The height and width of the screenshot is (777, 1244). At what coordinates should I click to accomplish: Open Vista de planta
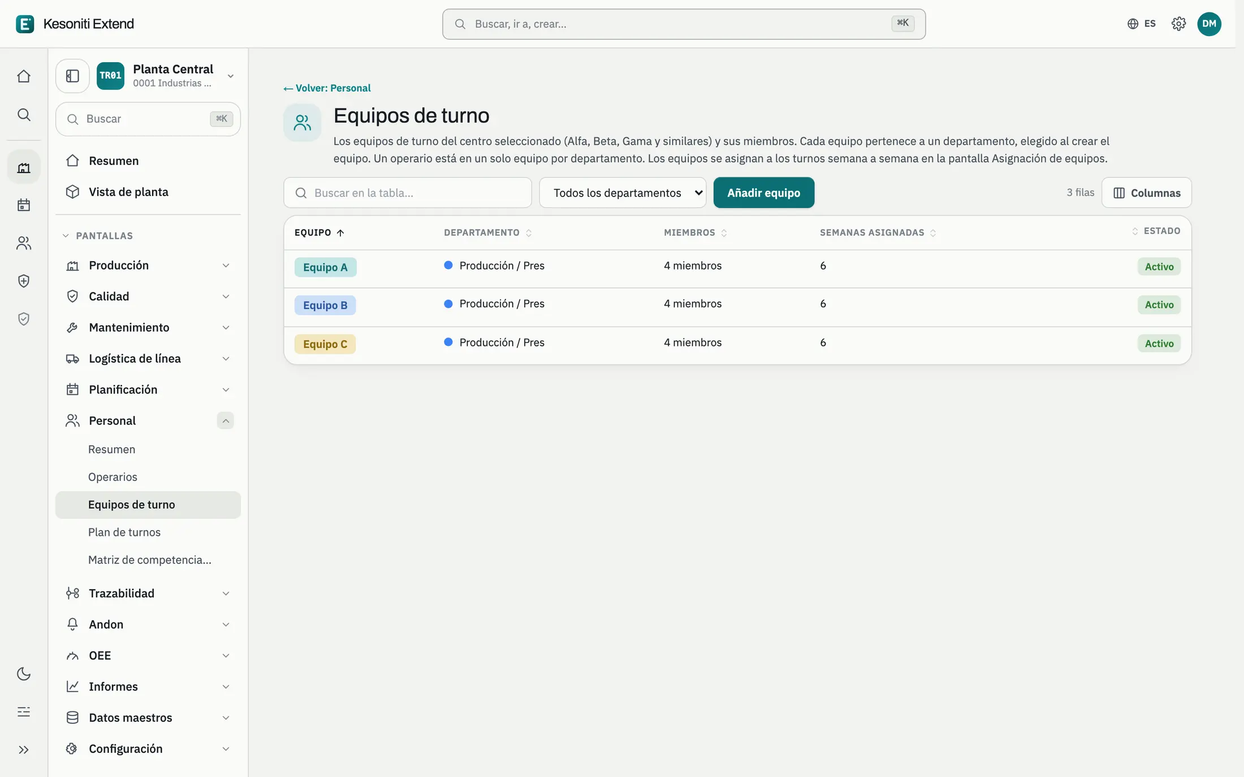(x=148, y=192)
